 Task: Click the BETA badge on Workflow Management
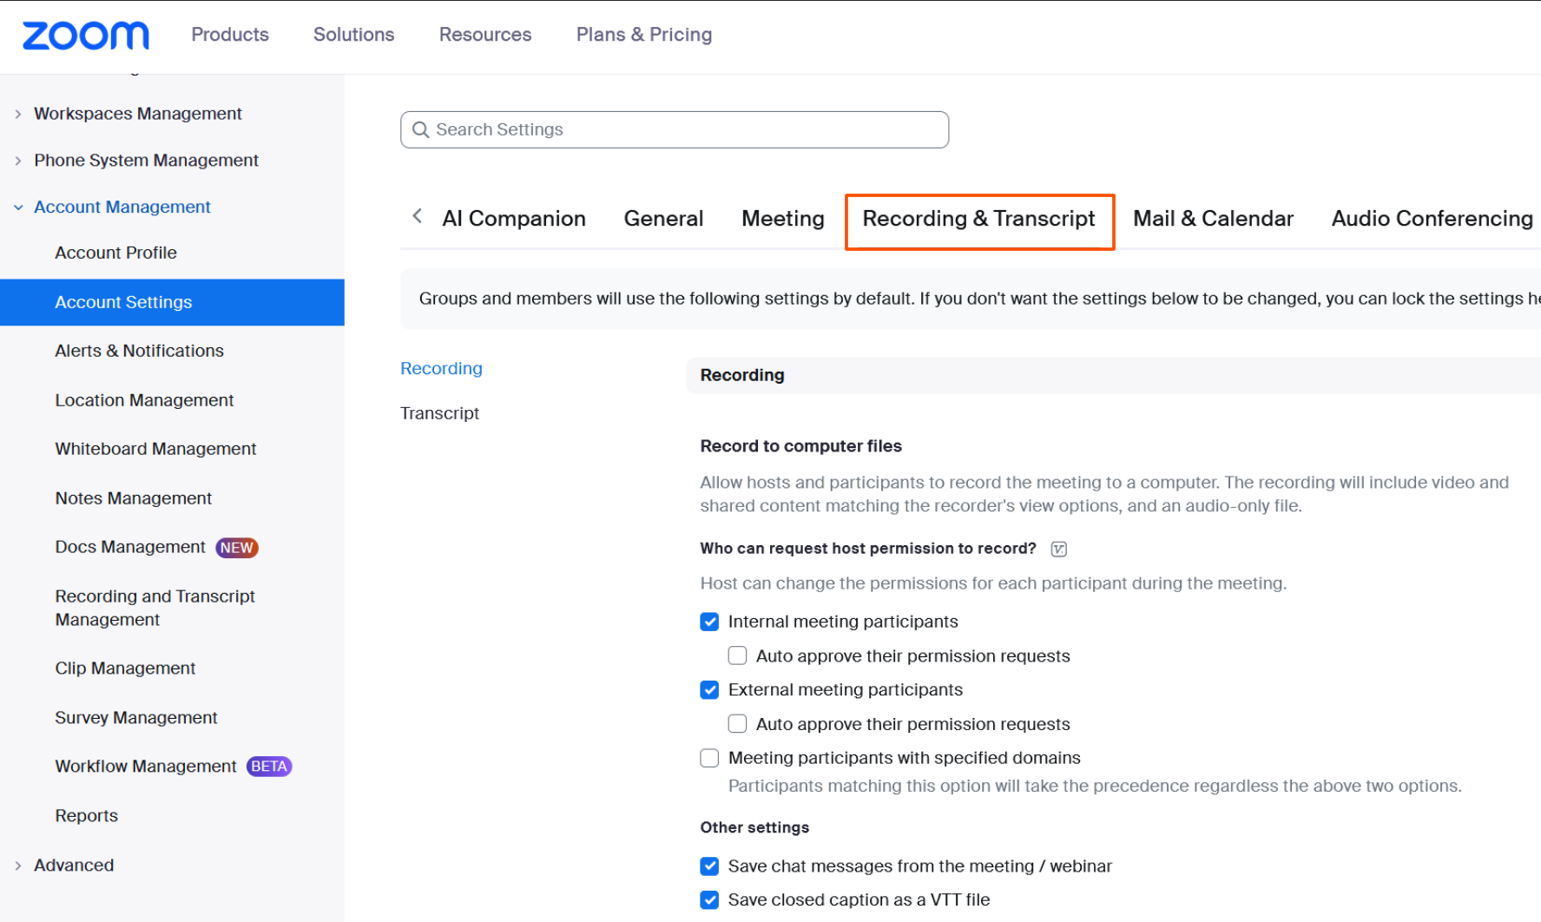[269, 767]
